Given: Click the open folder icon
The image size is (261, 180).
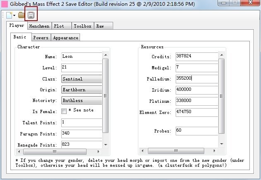Looking at the screenshot, I should pos(21,15).
